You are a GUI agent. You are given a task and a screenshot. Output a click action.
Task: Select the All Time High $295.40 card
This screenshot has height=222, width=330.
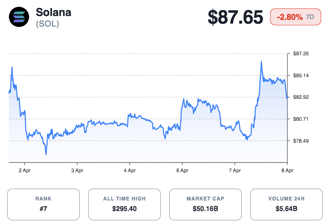coord(124,204)
